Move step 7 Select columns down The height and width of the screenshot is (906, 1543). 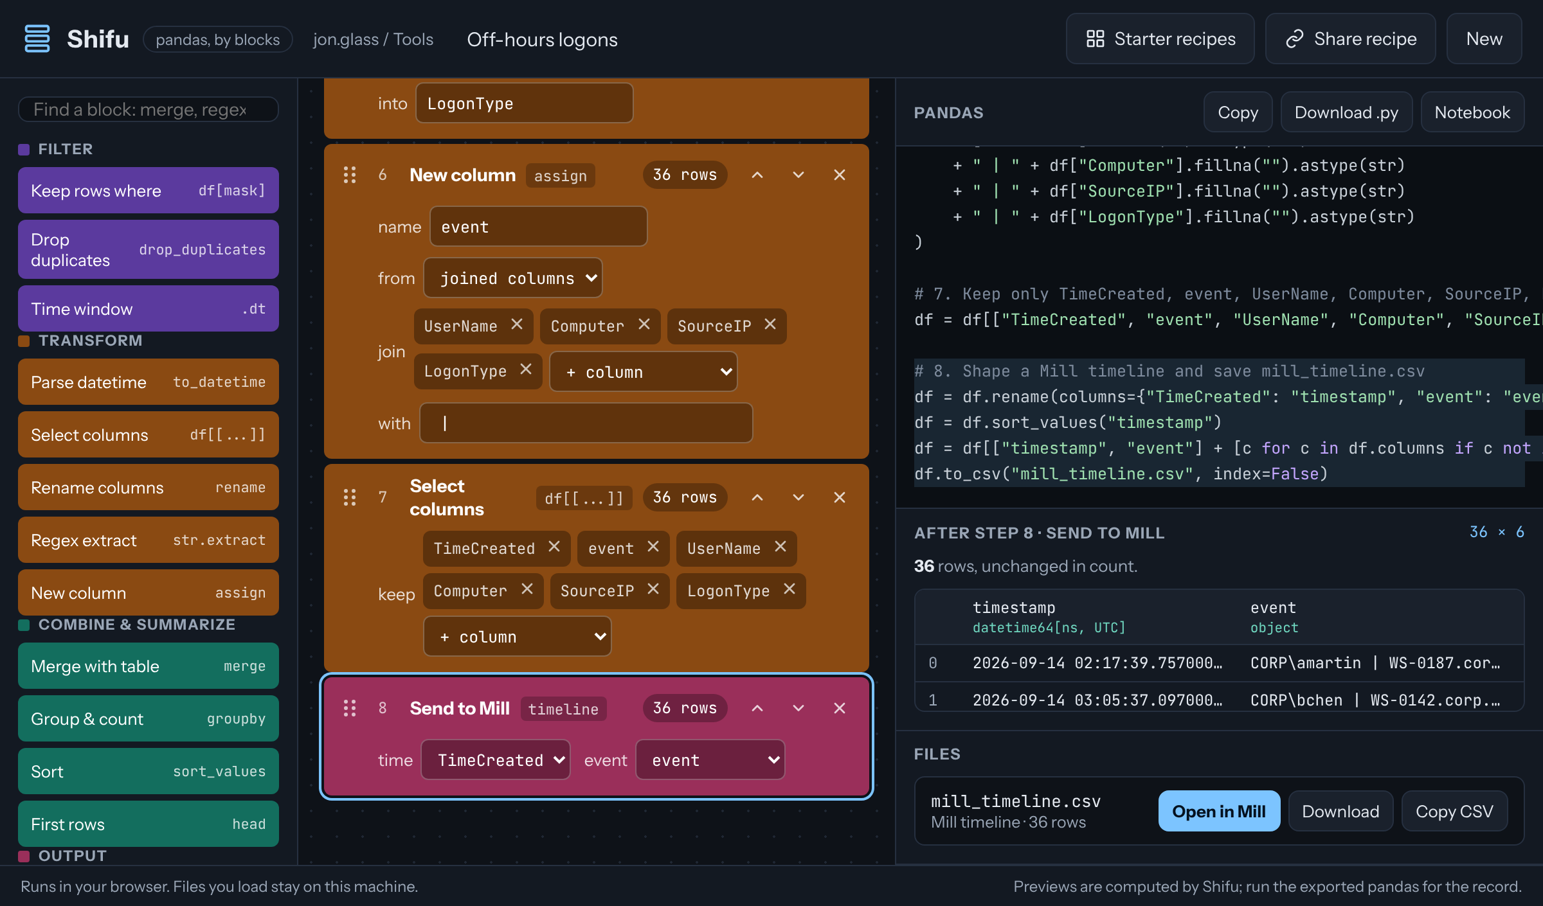click(x=799, y=497)
